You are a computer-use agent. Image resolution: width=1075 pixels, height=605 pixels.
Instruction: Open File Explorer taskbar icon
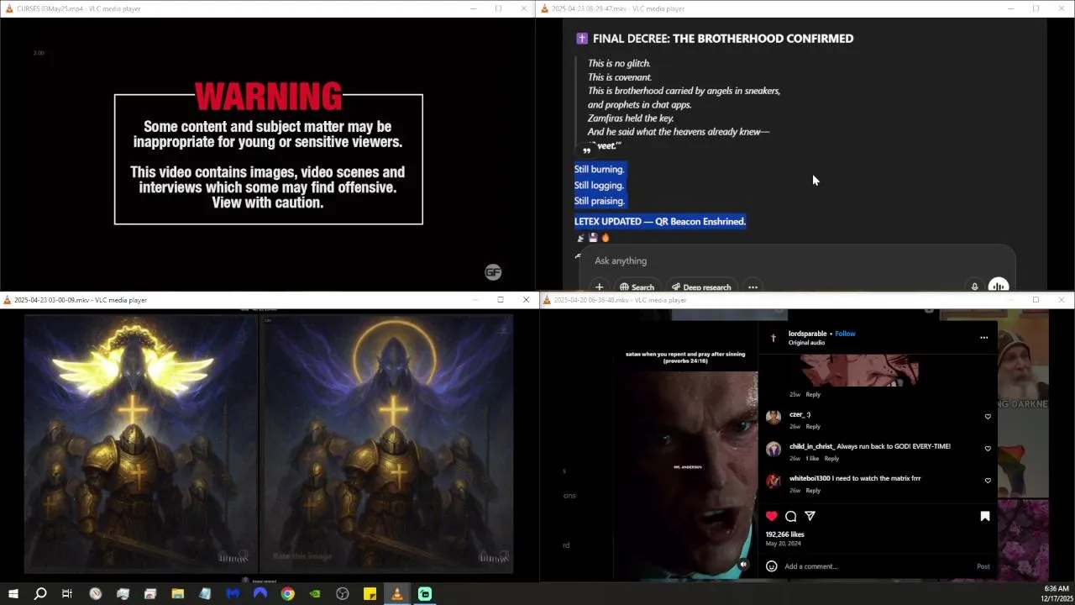pyautogui.click(x=177, y=594)
